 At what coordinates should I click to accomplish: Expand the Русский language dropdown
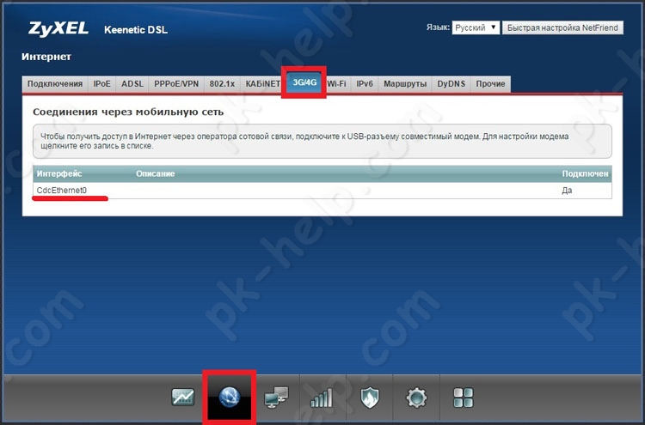pos(476,27)
